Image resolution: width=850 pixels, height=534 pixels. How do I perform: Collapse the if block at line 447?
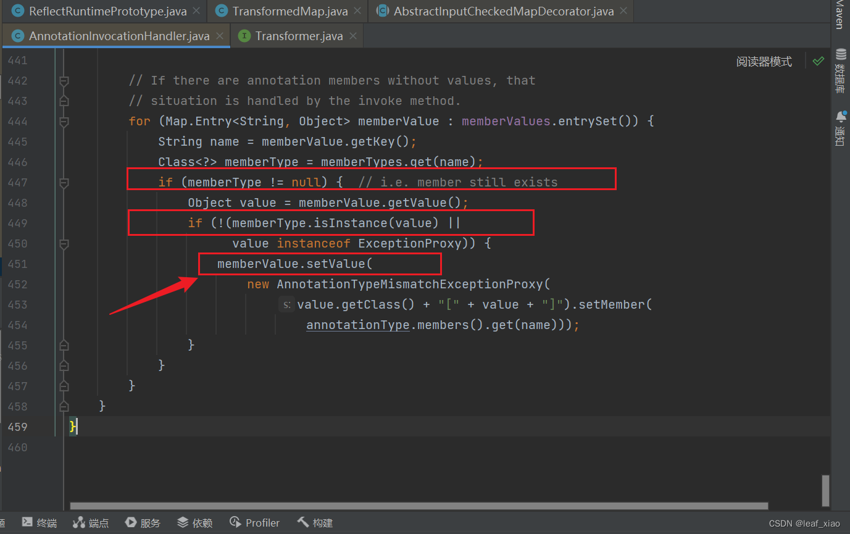[x=64, y=183]
